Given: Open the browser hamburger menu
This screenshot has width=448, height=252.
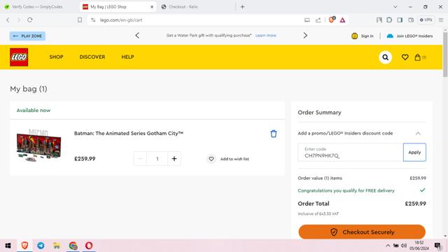Looking at the screenshot, I should pos(441,20).
